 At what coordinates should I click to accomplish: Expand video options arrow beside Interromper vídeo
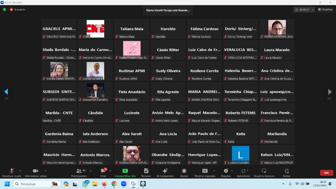(45, 171)
